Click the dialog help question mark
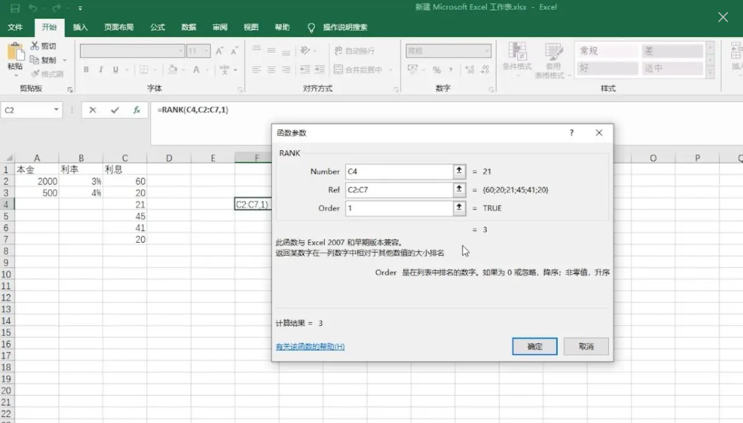Viewport: 743px width, 423px height. coord(571,133)
